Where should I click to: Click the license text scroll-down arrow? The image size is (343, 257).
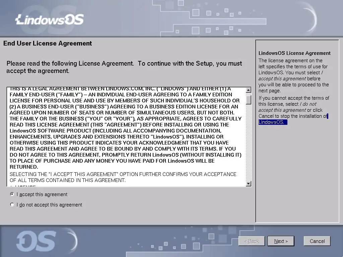pyautogui.click(x=248, y=184)
